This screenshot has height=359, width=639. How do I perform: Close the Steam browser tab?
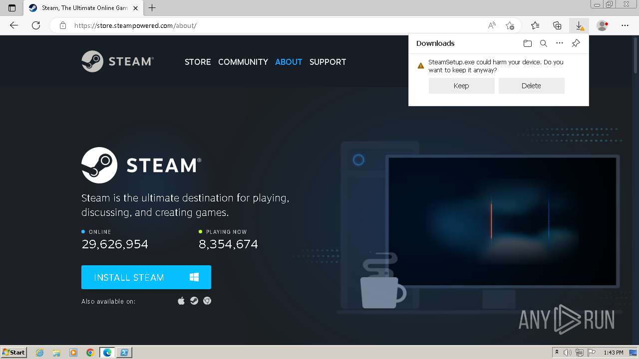[x=135, y=8]
